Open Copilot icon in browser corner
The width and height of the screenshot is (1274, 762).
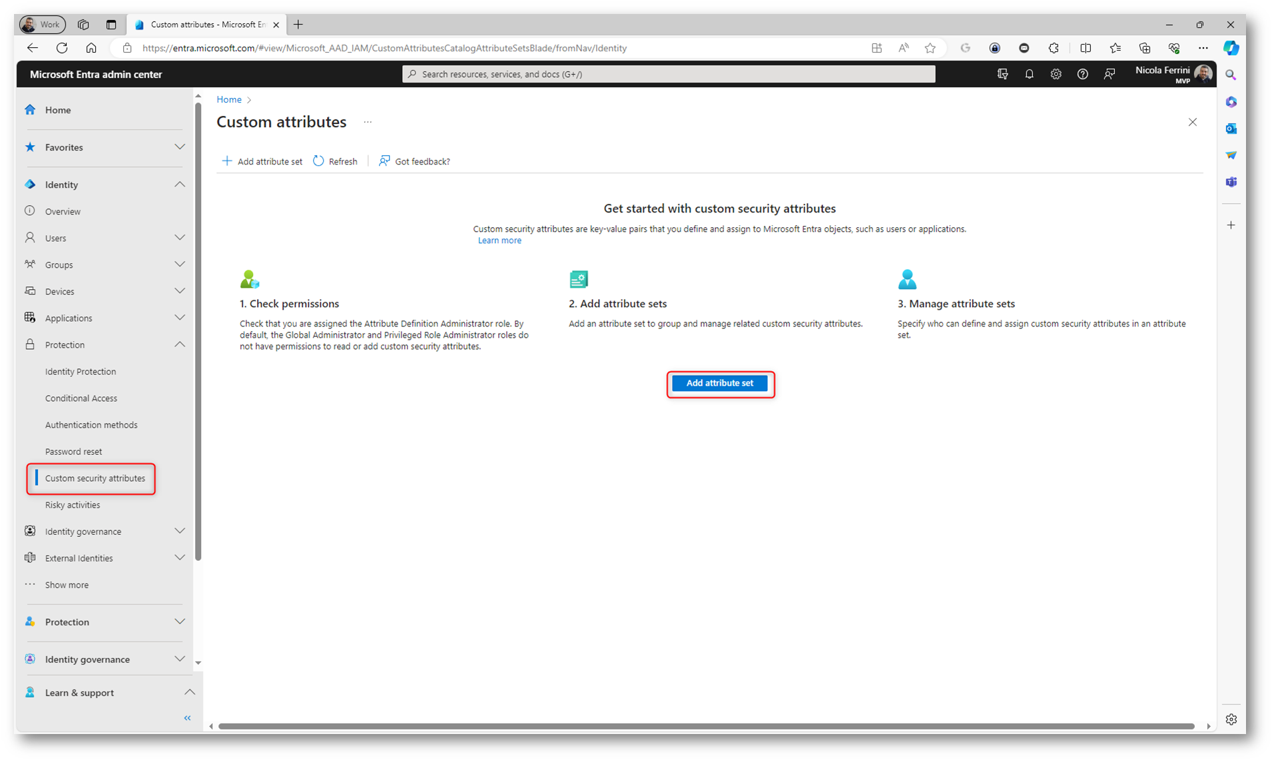1231,48
